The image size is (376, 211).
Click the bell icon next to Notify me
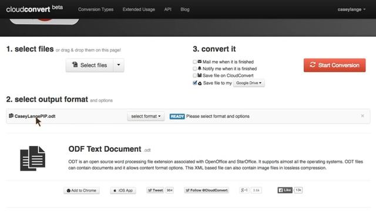200,69
